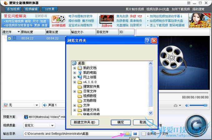
Task: Click the 输出目录 path field
Action: point(72,134)
